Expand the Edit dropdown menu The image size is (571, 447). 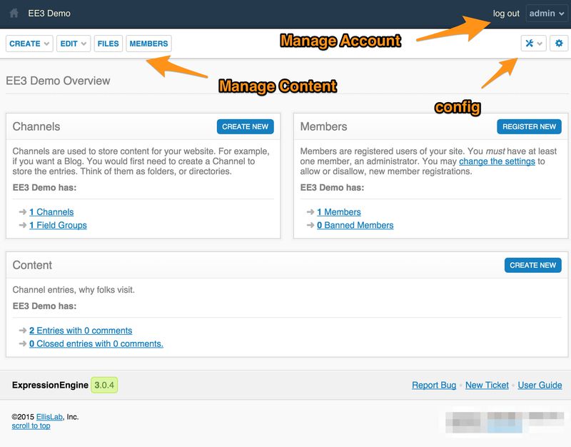click(74, 44)
